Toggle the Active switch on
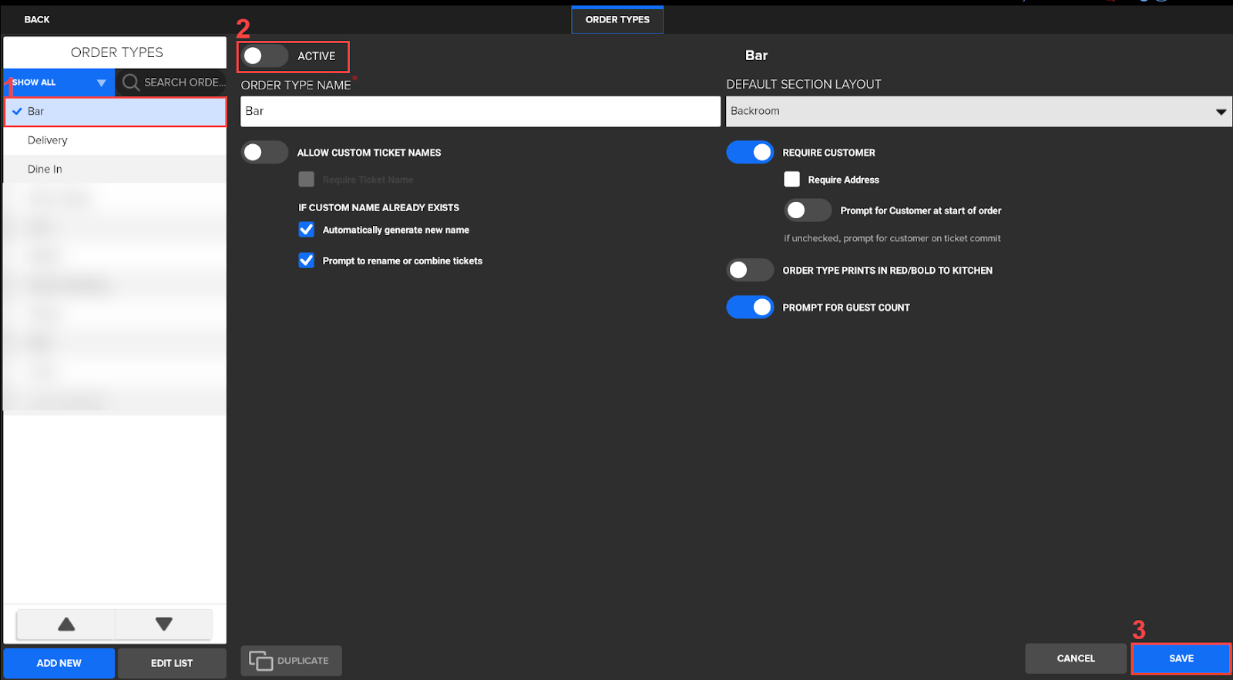Image resolution: width=1233 pixels, height=680 pixels. point(264,56)
